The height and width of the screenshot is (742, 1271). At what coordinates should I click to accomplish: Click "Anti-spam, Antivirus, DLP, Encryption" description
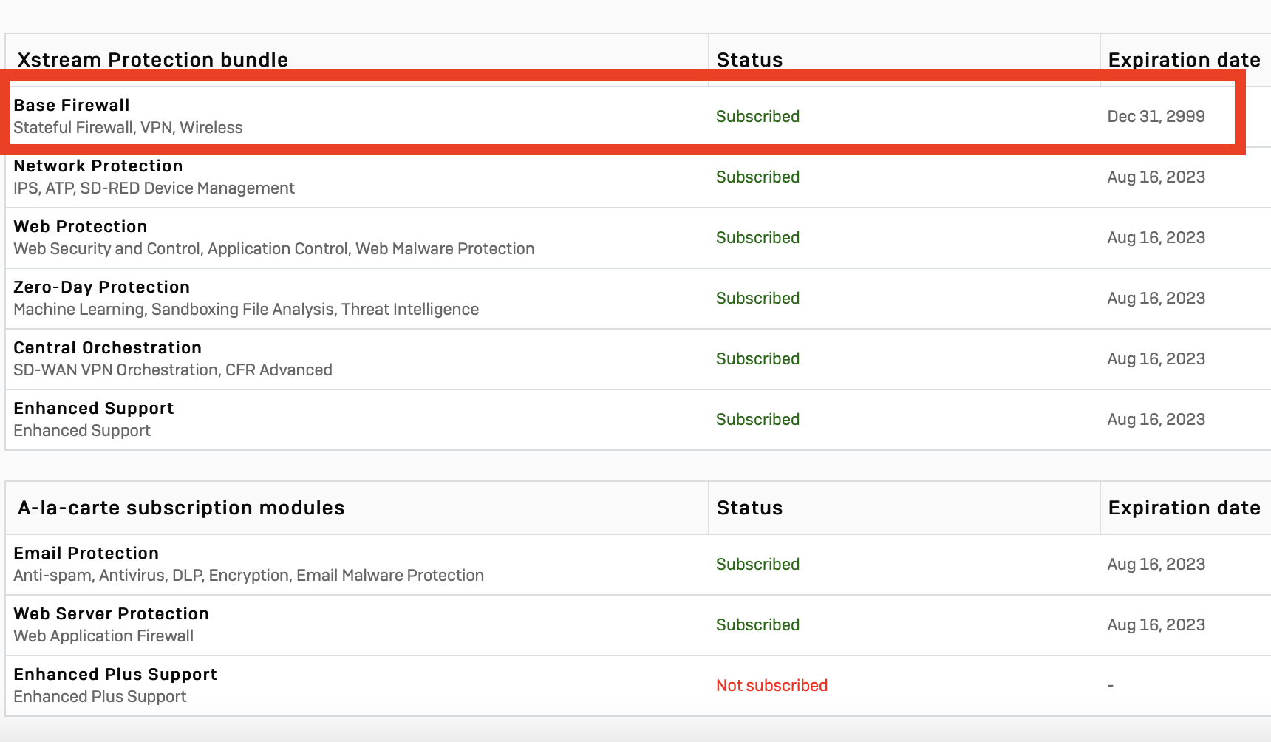249,575
